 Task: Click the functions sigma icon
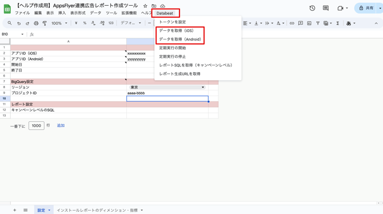click(338, 23)
